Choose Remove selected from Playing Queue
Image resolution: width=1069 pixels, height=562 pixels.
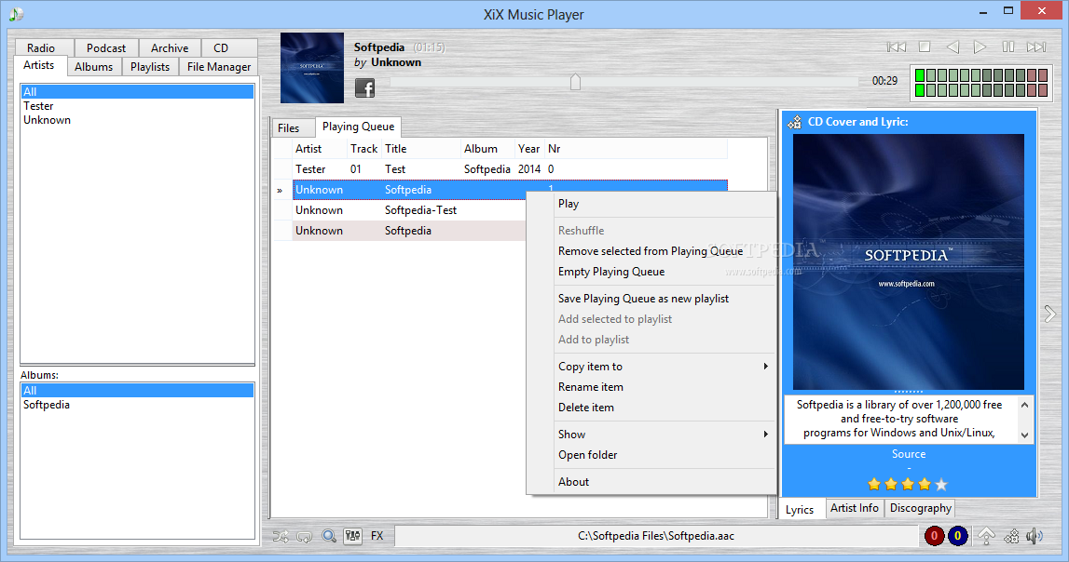651,251
